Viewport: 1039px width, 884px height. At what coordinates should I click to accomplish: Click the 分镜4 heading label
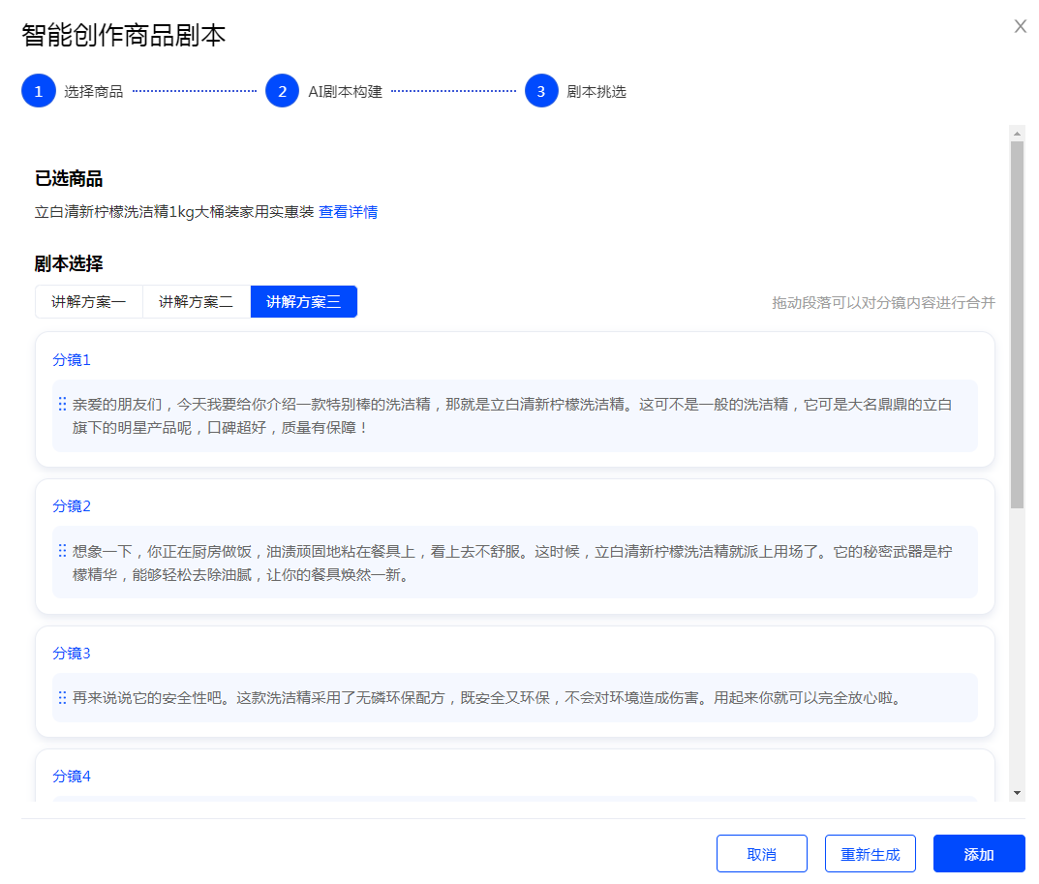click(x=72, y=776)
